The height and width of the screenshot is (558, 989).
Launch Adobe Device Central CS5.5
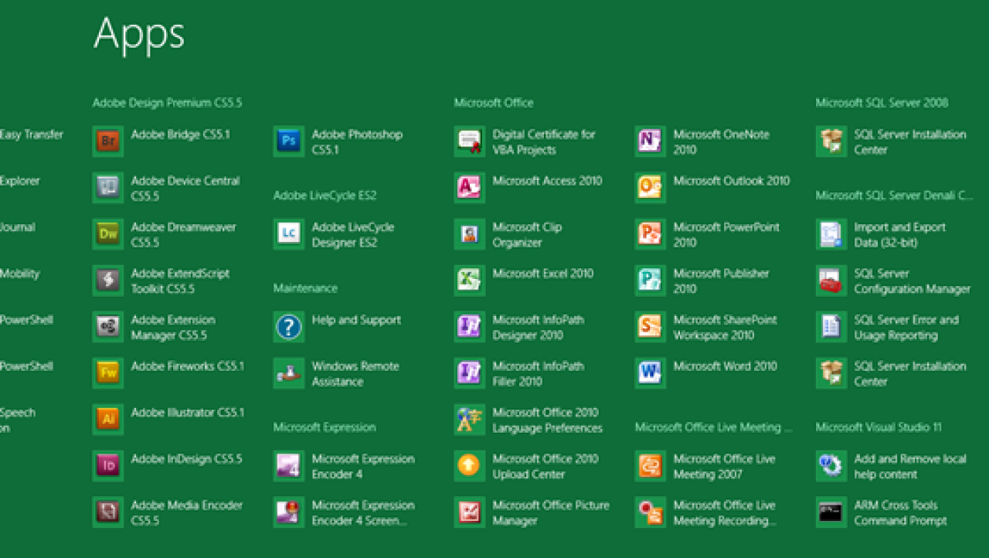tap(166, 188)
